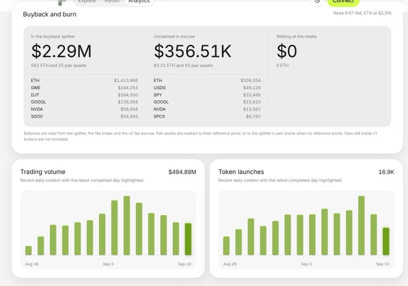The height and width of the screenshot is (286, 408).
Task: Click "Sep 10" axis label in Token launches
Action: (x=383, y=264)
